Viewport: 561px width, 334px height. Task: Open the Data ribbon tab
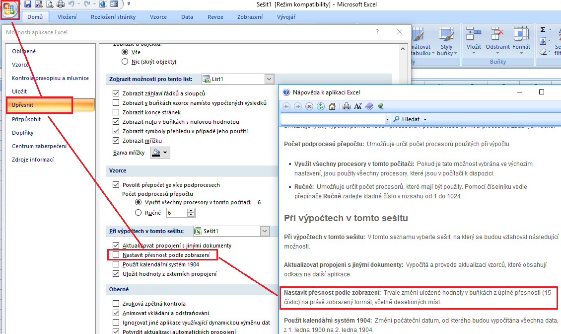tap(187, 17)
